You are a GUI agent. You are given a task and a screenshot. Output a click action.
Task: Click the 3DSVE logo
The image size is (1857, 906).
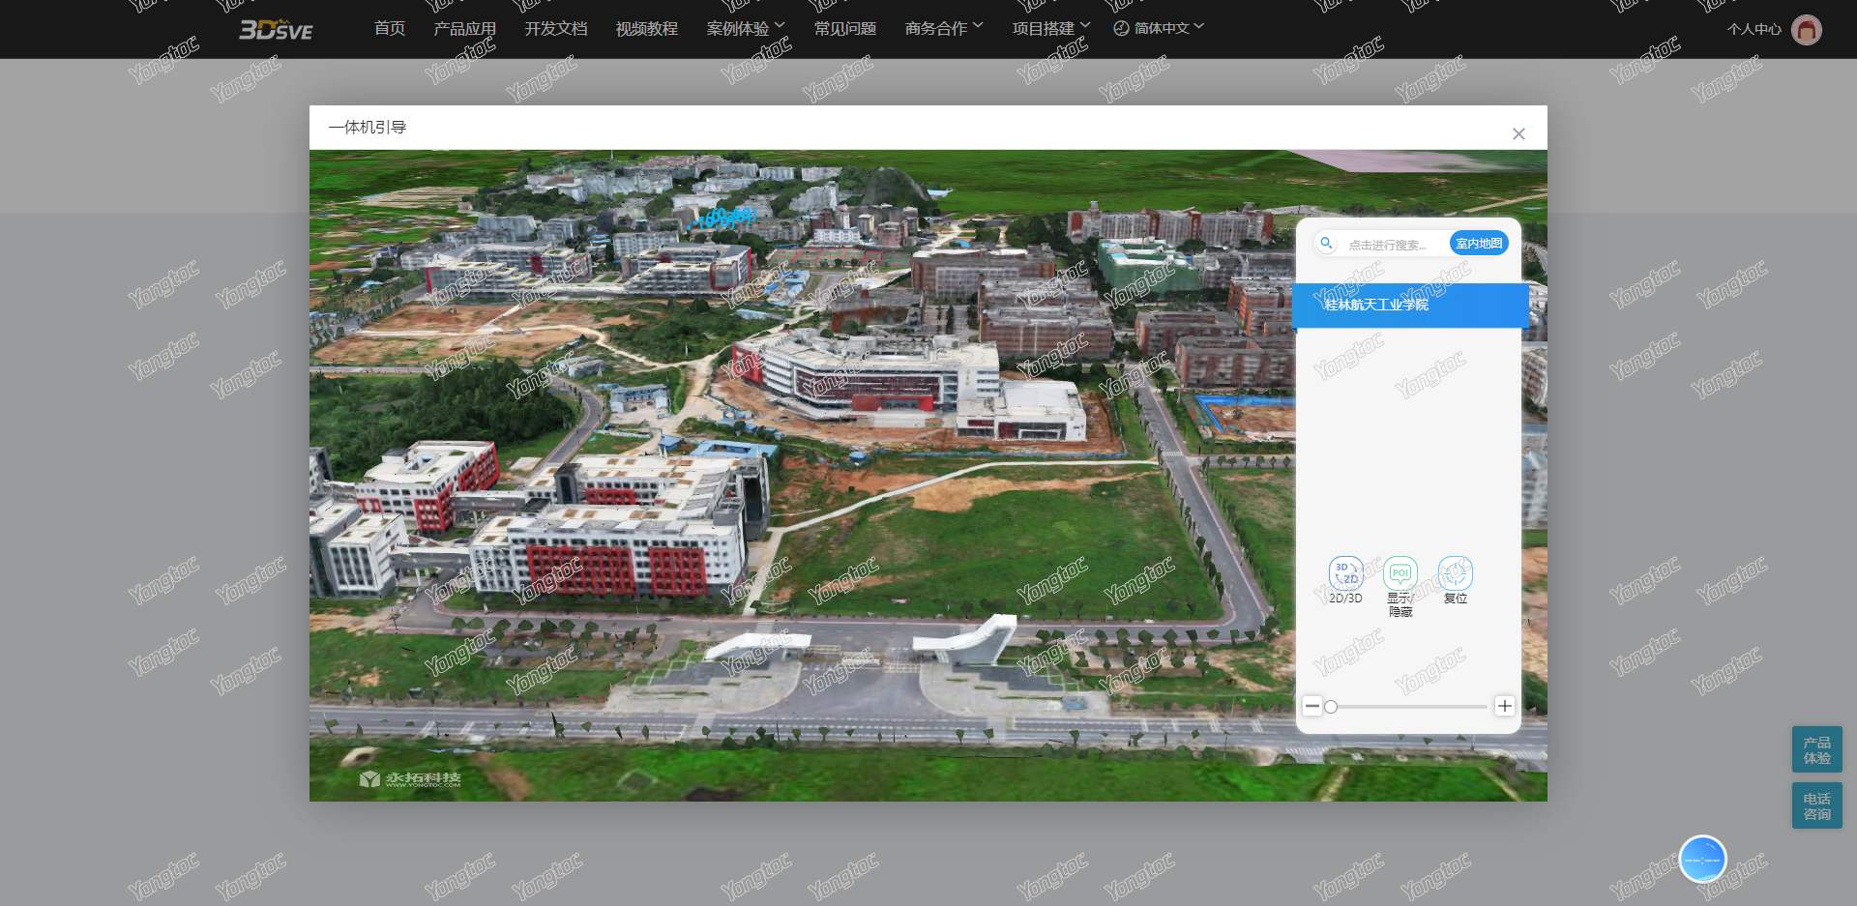(276, 29)
